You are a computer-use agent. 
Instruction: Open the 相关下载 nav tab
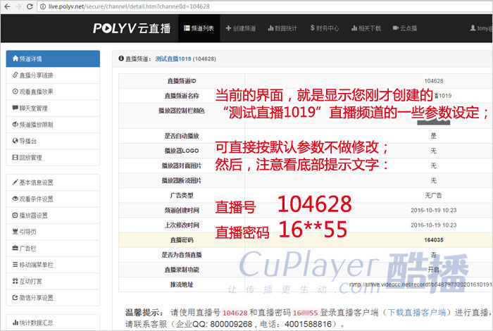click(x=366, y=28)
